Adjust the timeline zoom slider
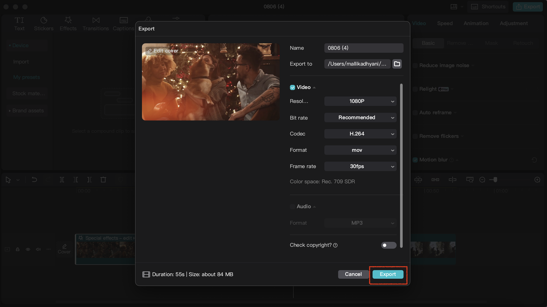Viewport: 547px width, 307px height. coord(496,180)
